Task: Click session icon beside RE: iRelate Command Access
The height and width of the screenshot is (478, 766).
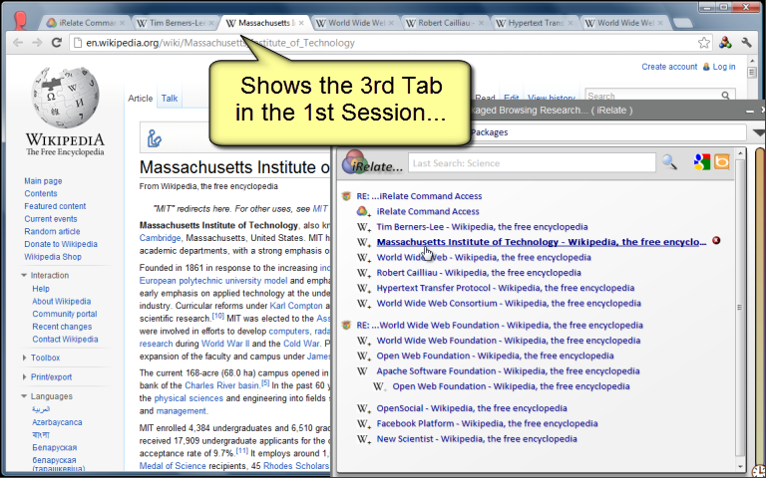Action: (346, 196)
